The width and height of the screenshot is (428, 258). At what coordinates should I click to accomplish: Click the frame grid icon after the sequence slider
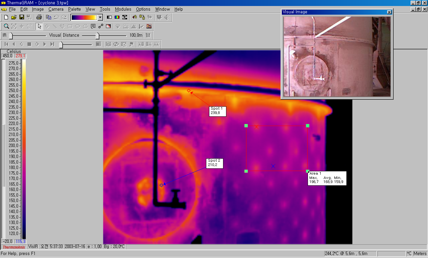(98, 44)
